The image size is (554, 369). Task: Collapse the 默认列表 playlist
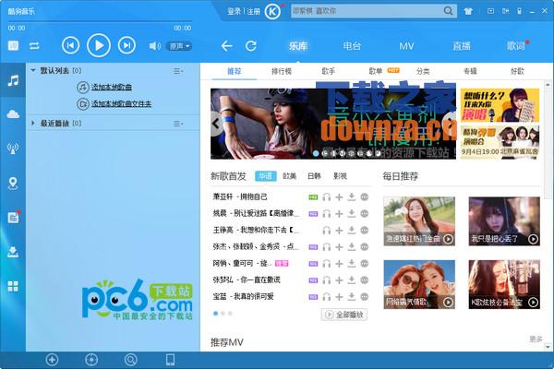click(x=33, y=71)
